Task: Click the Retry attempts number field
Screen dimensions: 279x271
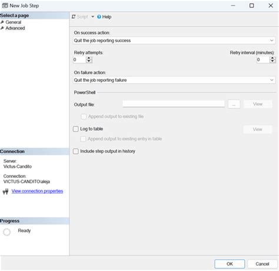Action: [79, 60]
